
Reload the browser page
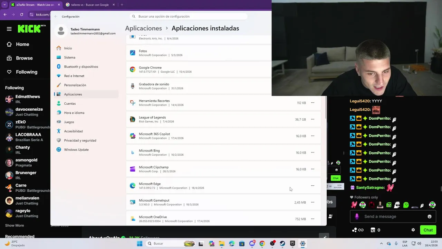(21, 15)
